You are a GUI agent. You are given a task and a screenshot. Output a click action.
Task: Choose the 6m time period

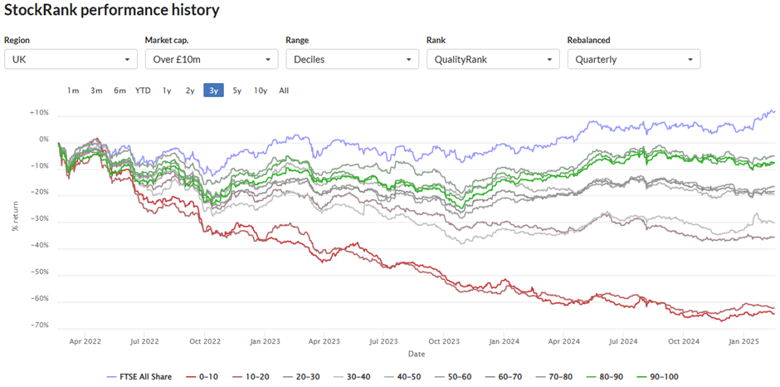click(119, 91)
